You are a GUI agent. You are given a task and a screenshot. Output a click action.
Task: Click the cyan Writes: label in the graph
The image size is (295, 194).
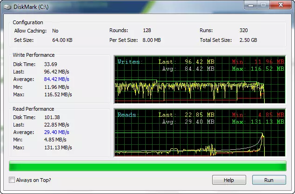click(x=130, y=62)
